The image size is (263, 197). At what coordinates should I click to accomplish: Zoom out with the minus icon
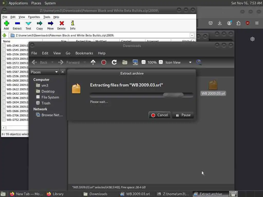[143, 62]
